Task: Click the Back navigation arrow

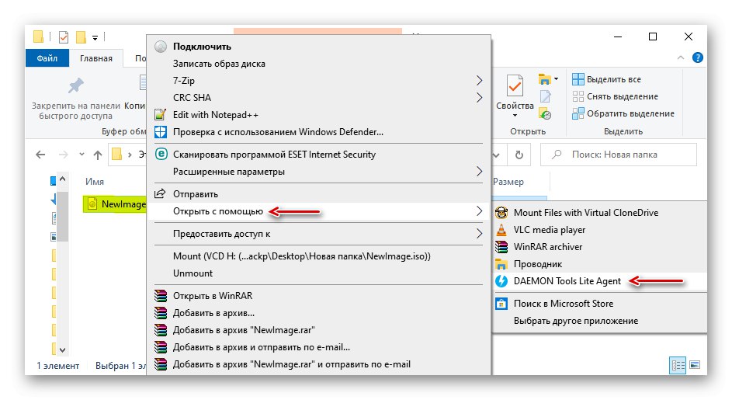Action: coord(40,155)
